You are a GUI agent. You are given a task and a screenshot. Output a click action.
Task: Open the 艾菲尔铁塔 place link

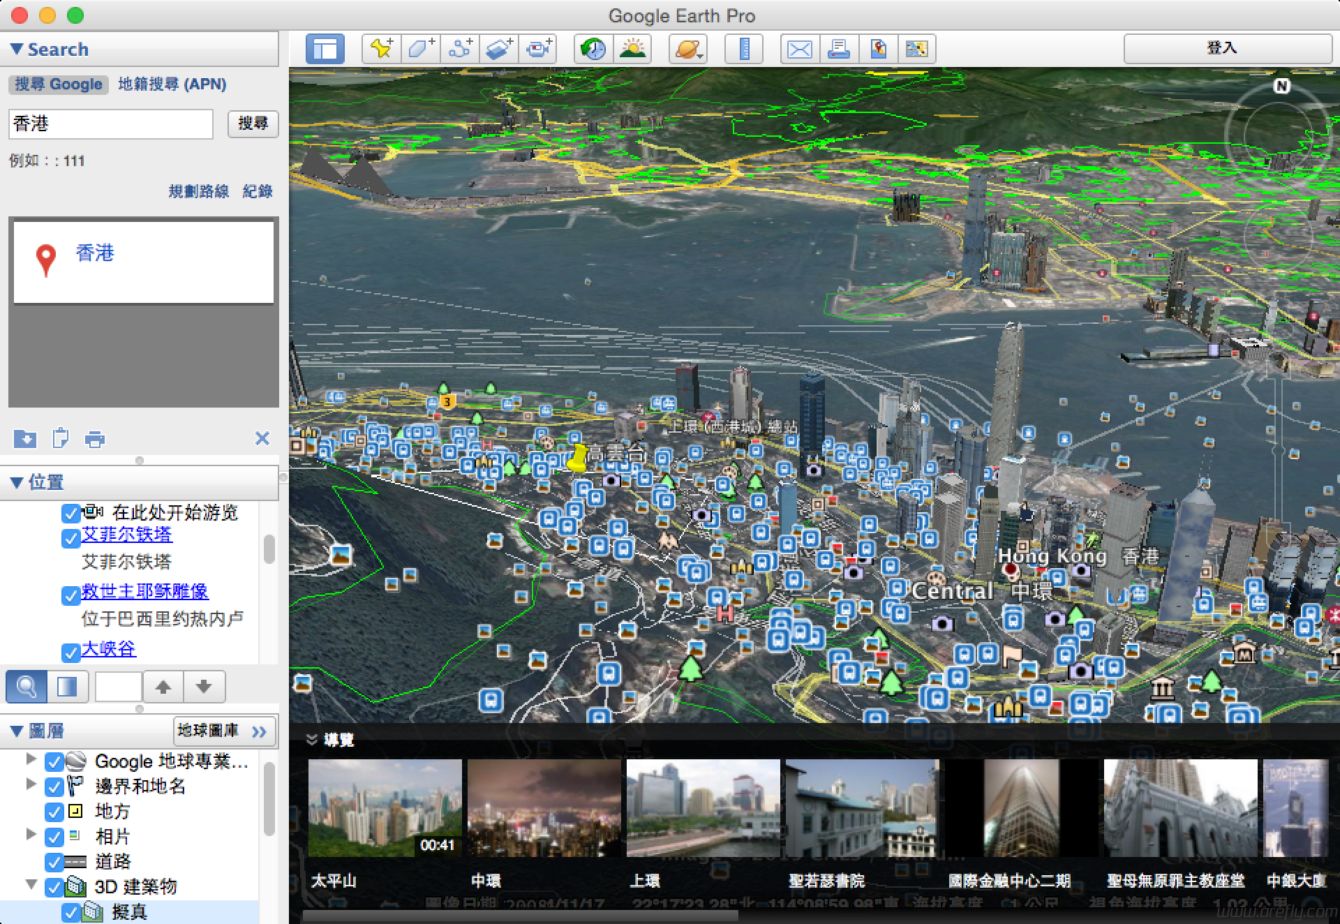pyautogui.click(x=127, y=535)
